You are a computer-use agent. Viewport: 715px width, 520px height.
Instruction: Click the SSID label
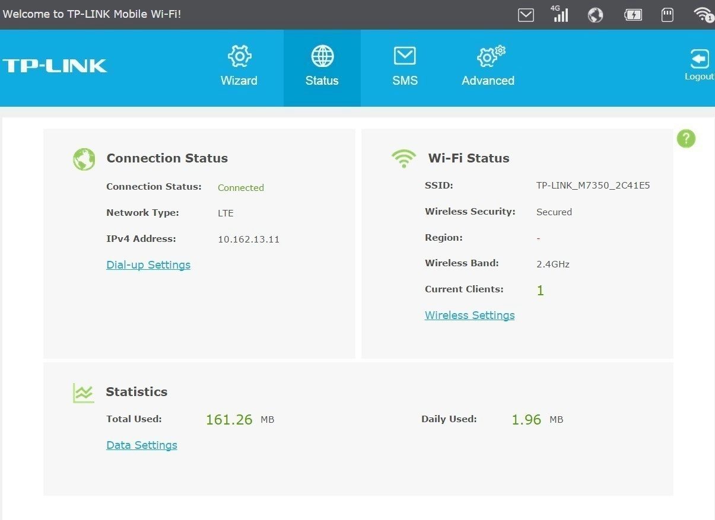(x=439, y=186)
